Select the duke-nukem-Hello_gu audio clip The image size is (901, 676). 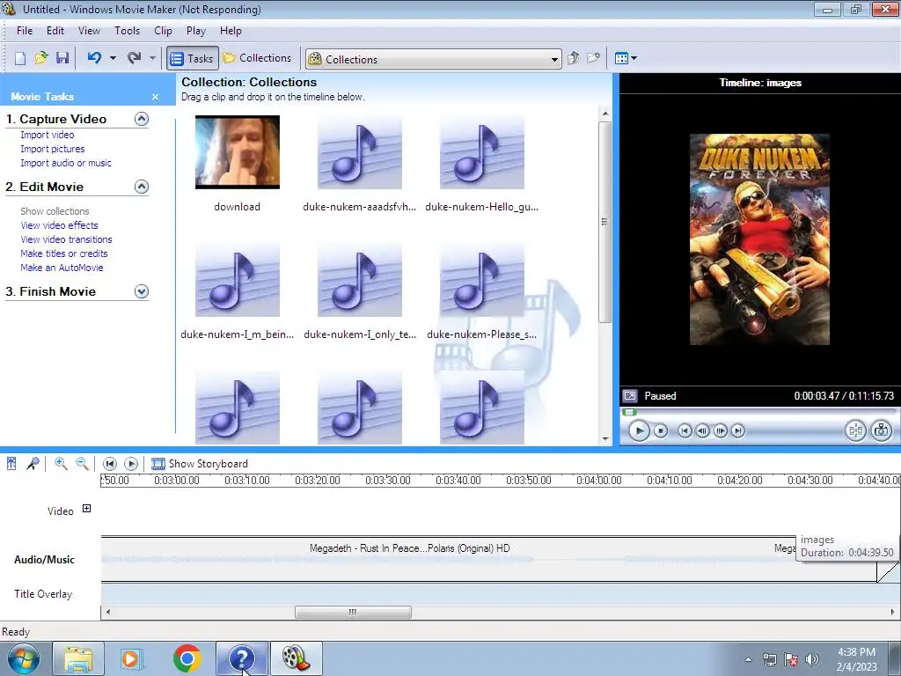point(482,152)
